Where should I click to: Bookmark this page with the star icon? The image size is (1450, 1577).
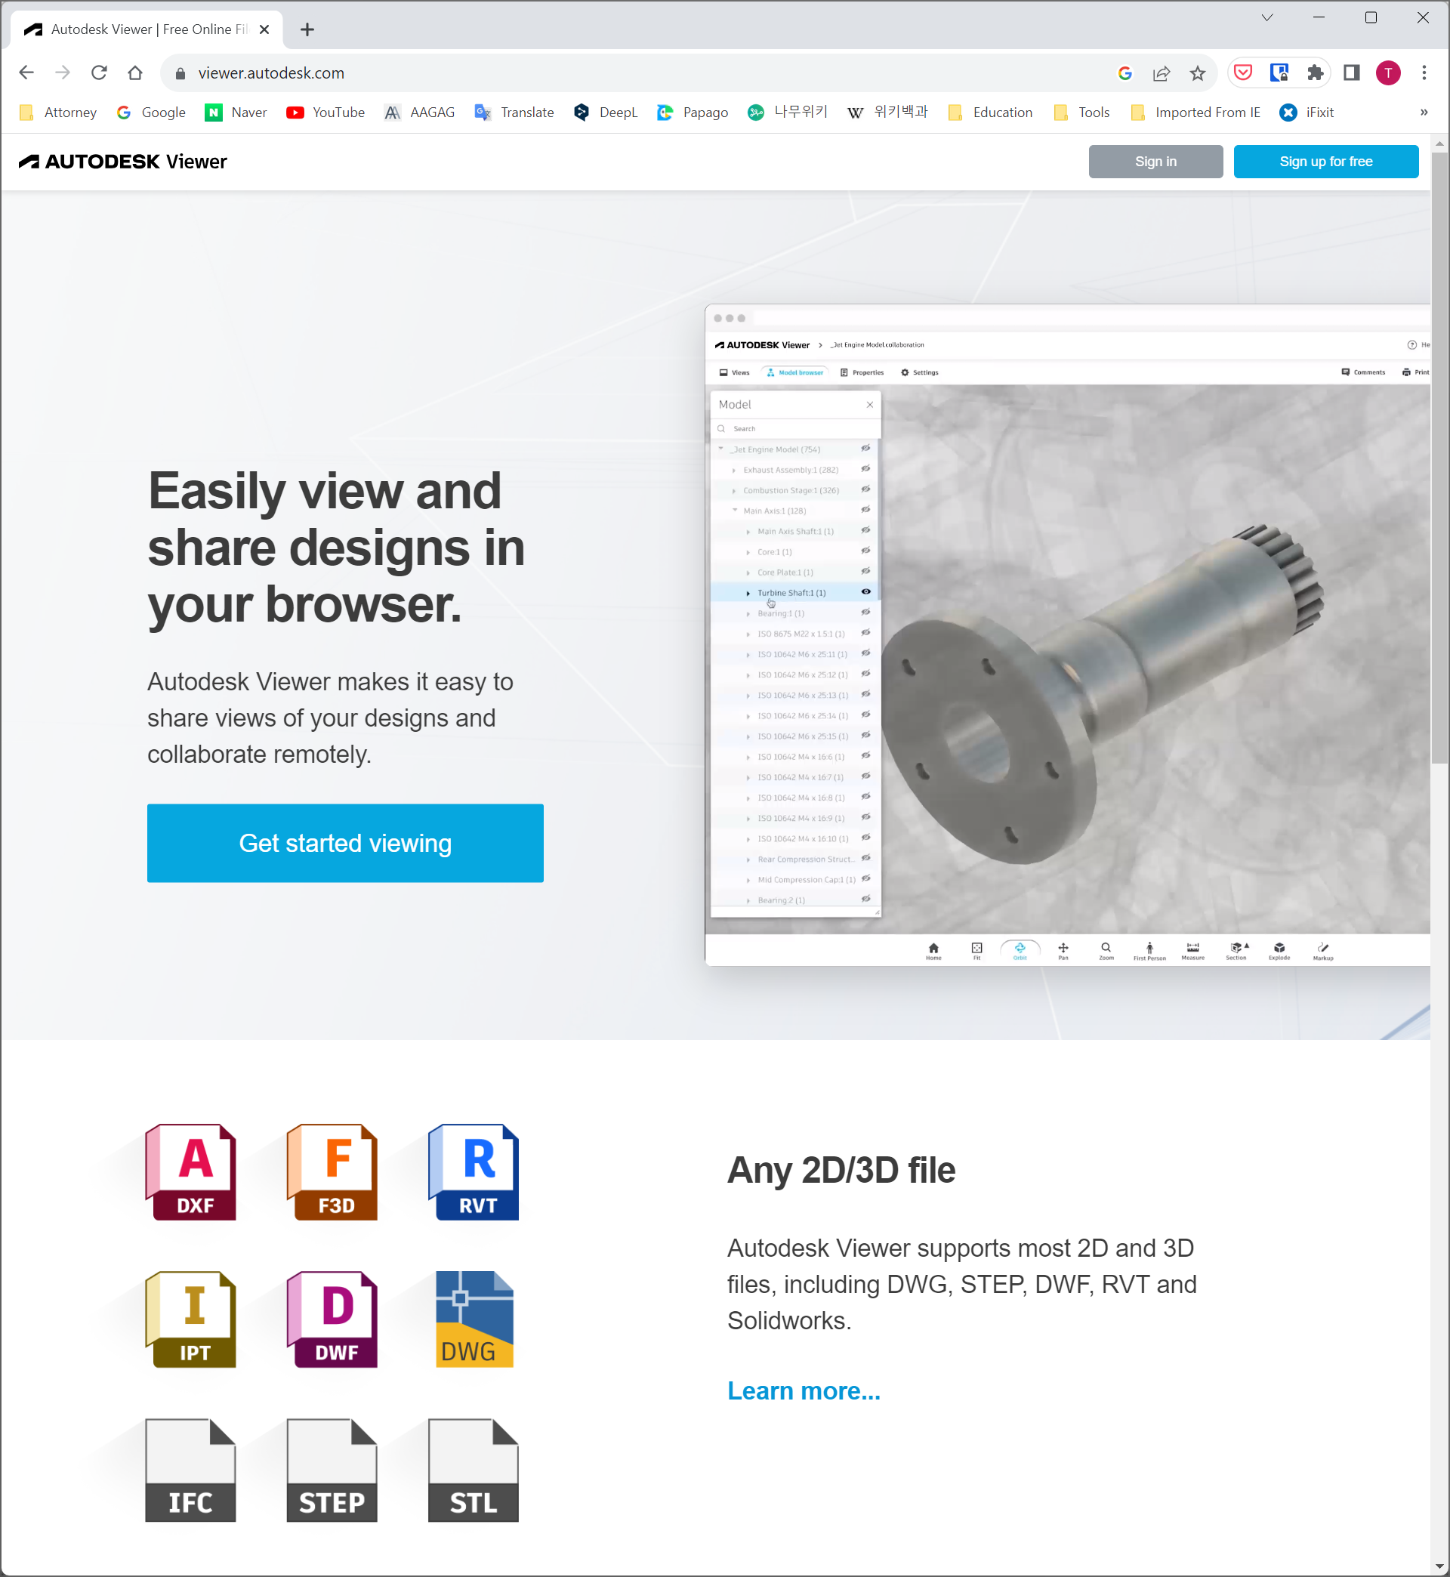1197,73
